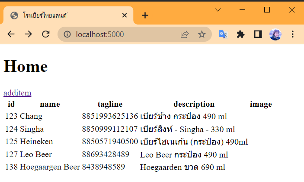Toggle the browser side panel
The height and width of the screenshot is (182, 304).
pos(258,34)
